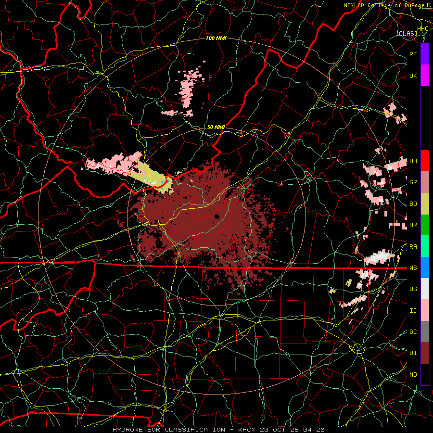Image resolution: width=433 pixels, height=433 pixels.
Task: Click the ND black legend swatch
Action: coord(425,374)
